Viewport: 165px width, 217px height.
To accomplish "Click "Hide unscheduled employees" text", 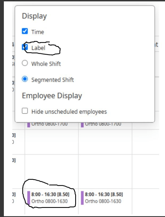I will [69, 112].
